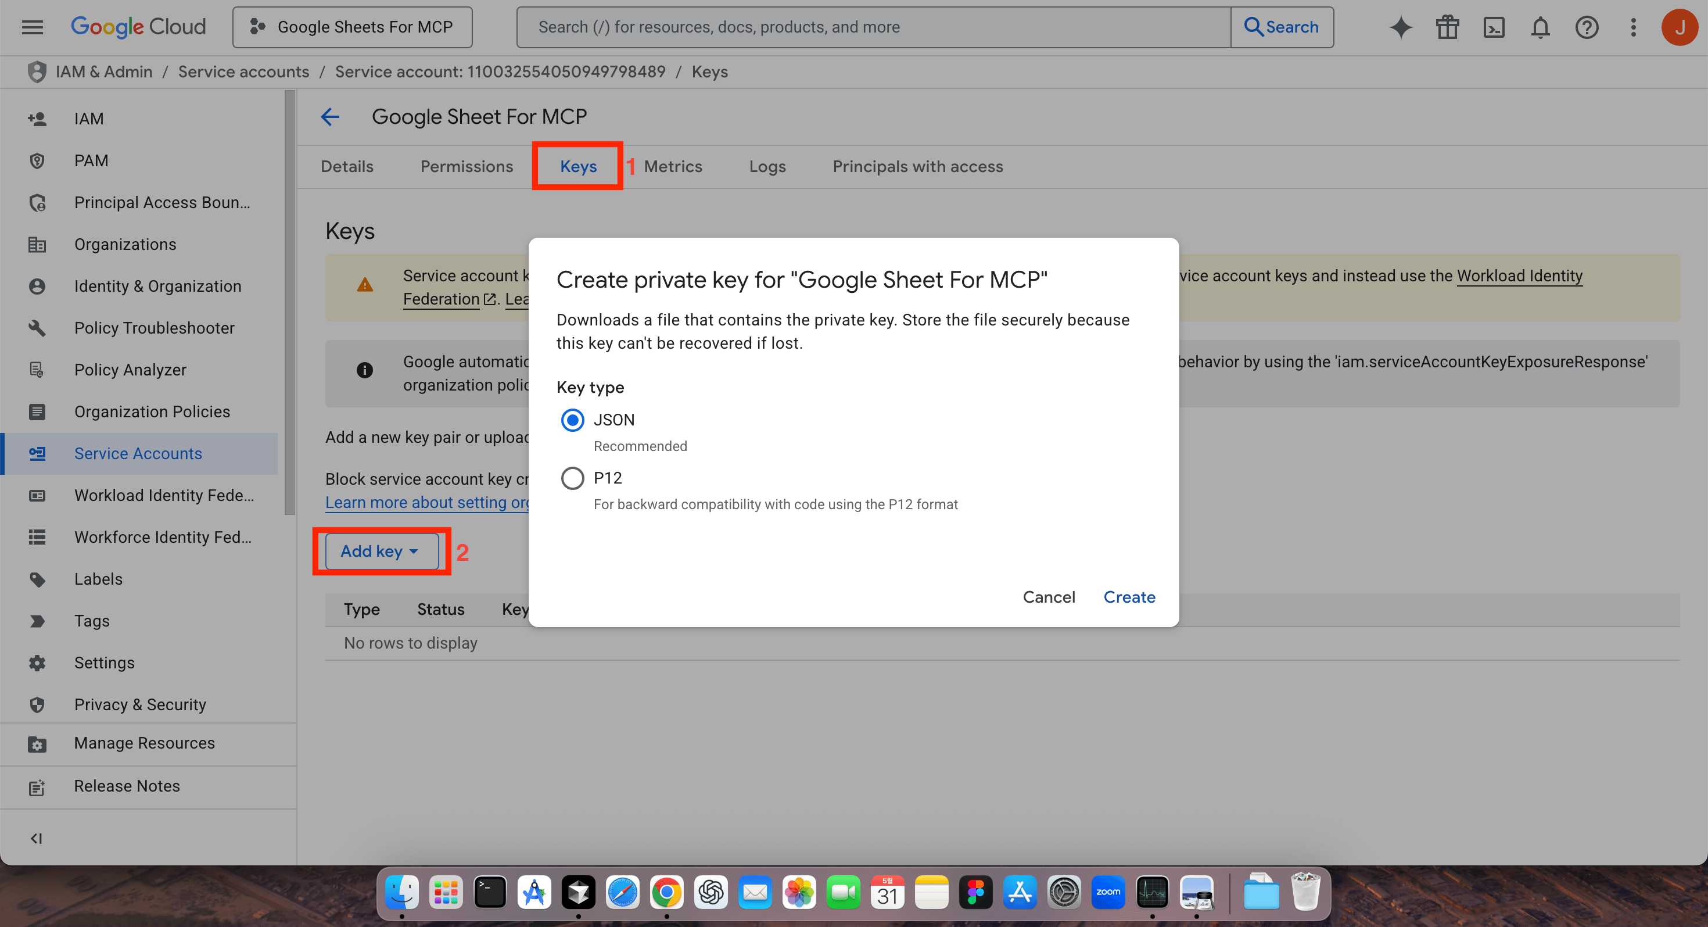
Task: Activate the Cloud Shell terminal icon
Action: point(1494,27)
